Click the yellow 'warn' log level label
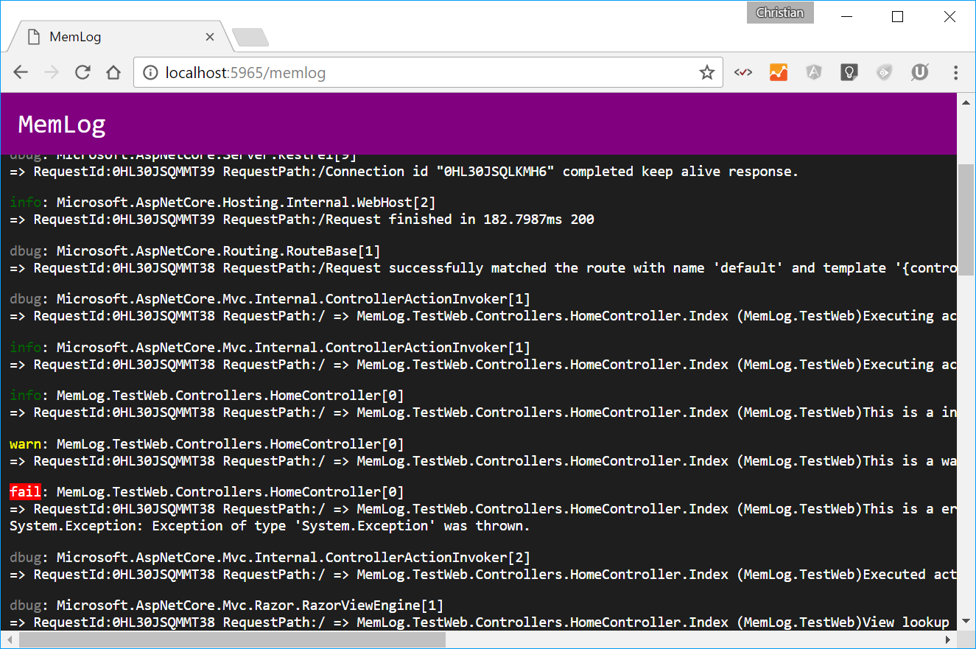 click(25, 444)
